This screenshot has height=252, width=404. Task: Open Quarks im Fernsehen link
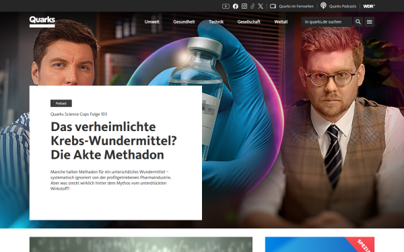pos(296,6)
